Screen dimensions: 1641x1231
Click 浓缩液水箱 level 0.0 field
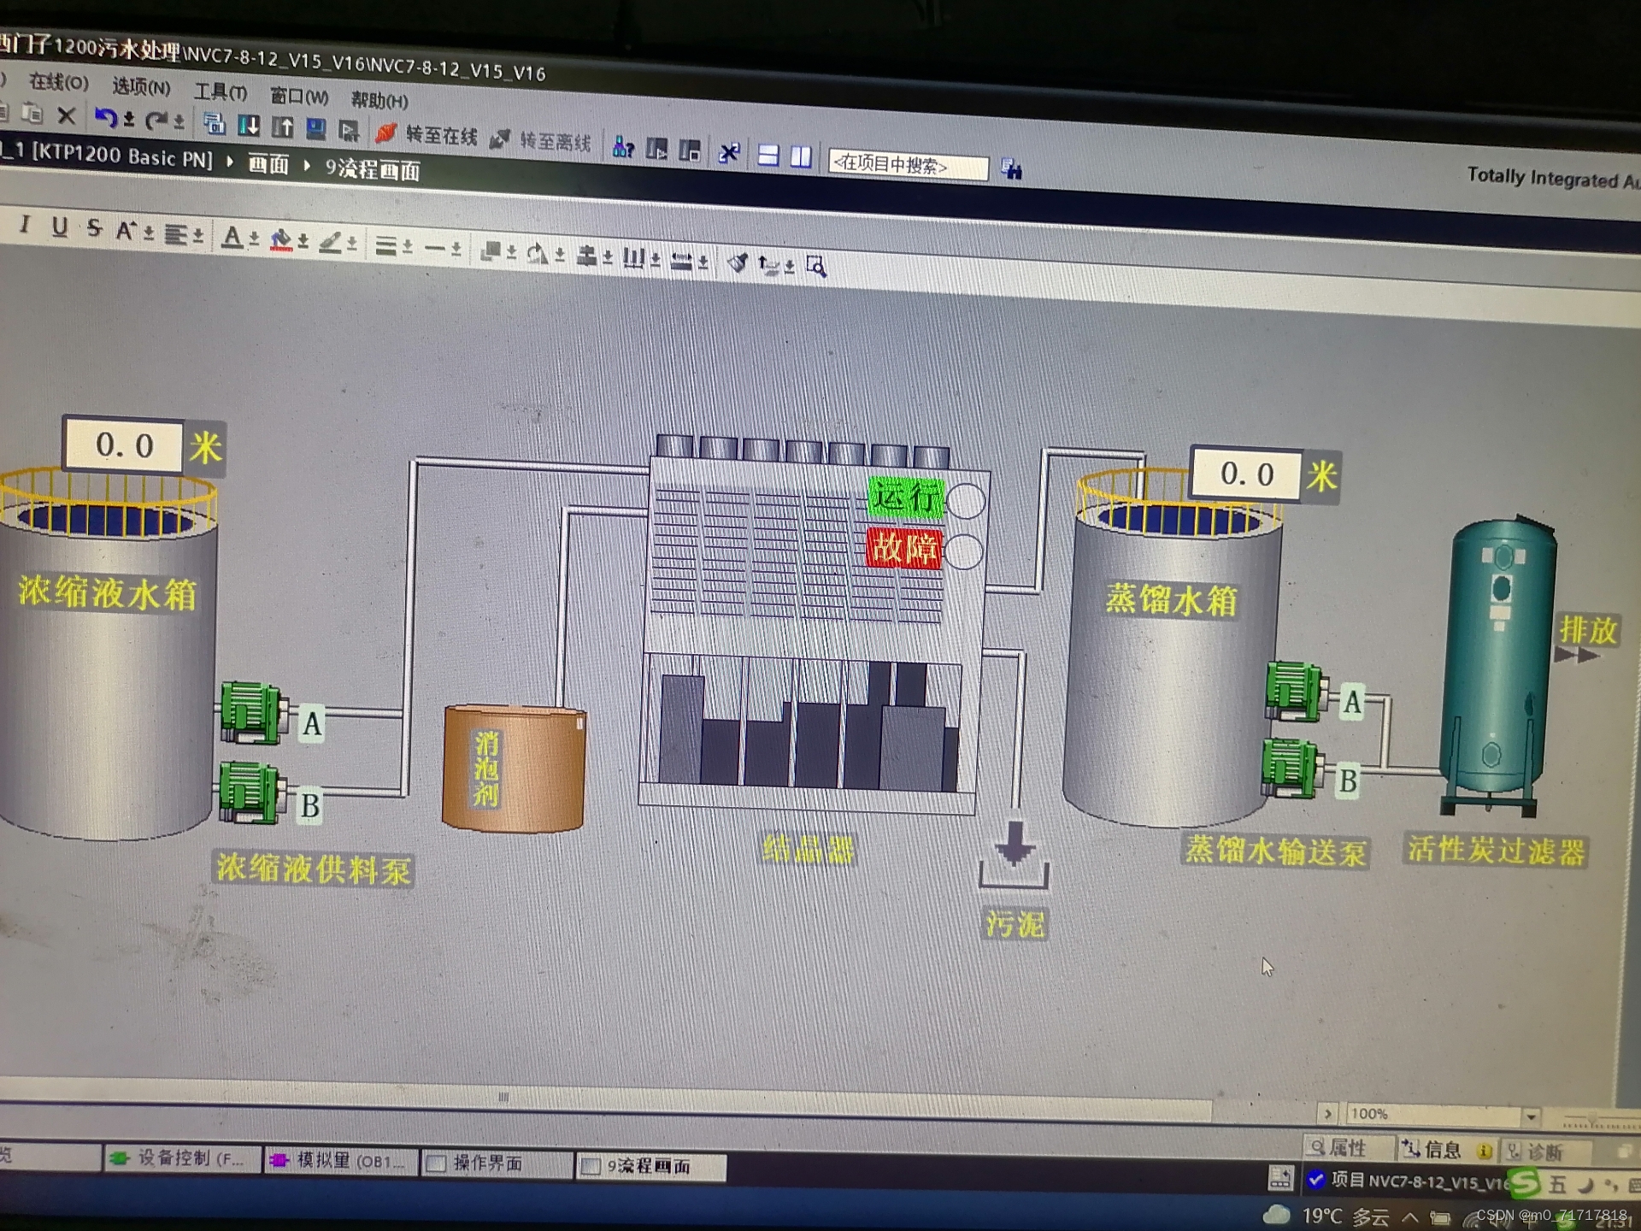point(124,445)
